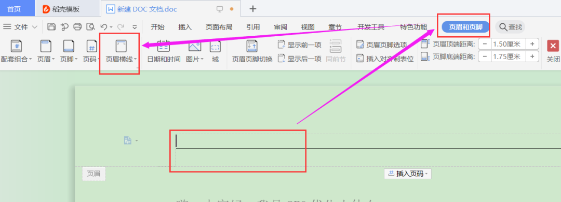Click the 1.75厘米 distance field
The height and width of the screenshot is (202, 561).
pos(508,56)
